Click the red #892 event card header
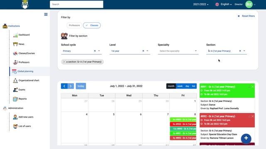266x149 pixels. (227, 120)
